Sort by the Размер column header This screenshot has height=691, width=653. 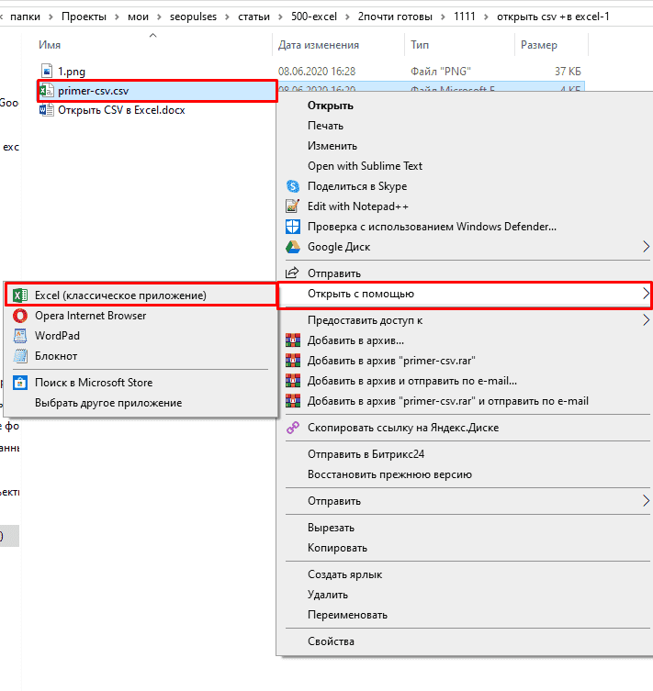539,45
